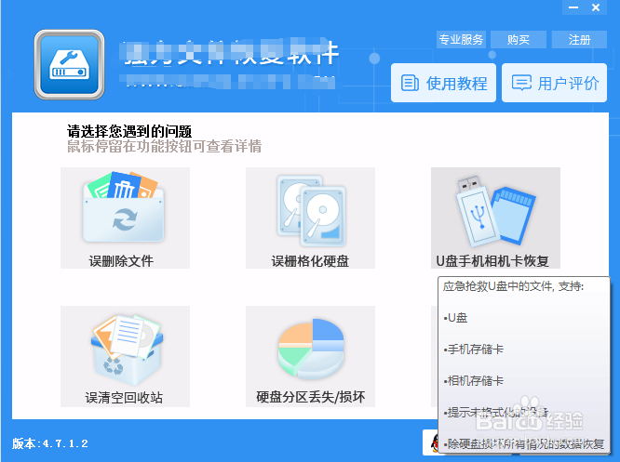Click tooltip title 应急抢救U盘中的文件
Image resolution: width=620 pixels, height=462 pixels.
coord(498,286)
